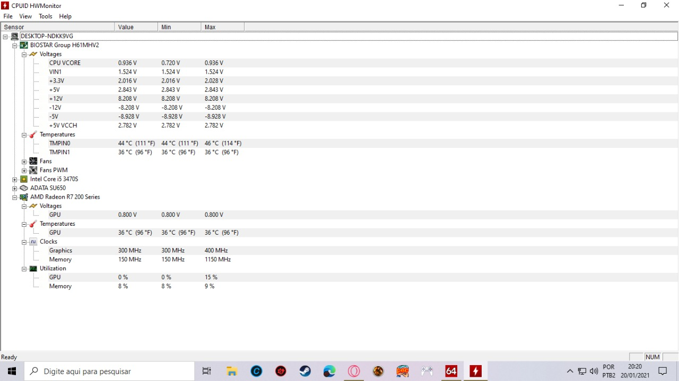Open File Explorer folder icon

[232, 371]
